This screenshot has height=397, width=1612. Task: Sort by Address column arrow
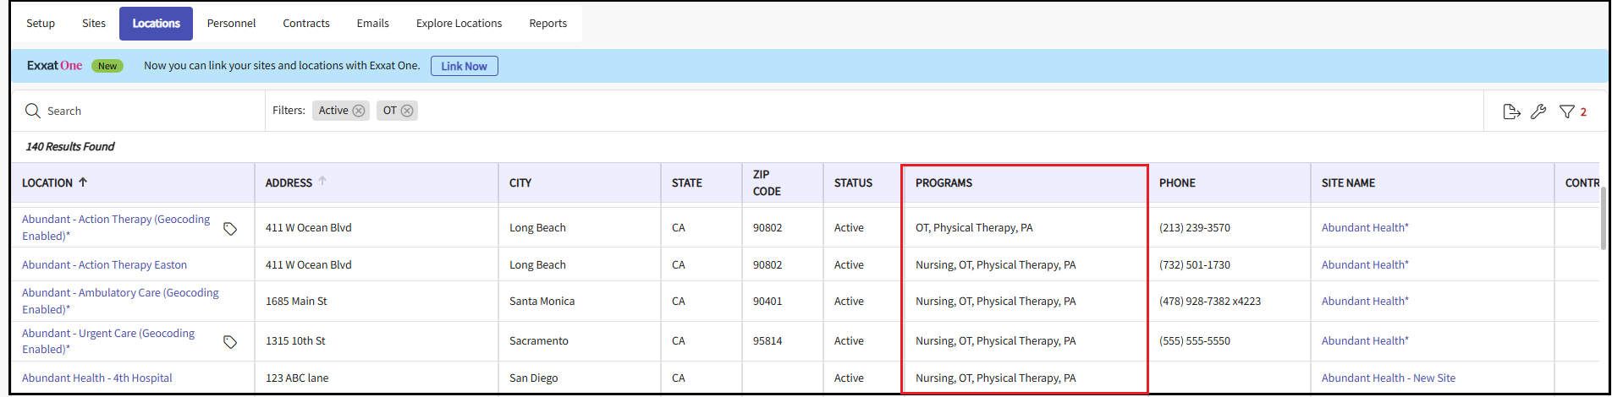click(322, 182)
